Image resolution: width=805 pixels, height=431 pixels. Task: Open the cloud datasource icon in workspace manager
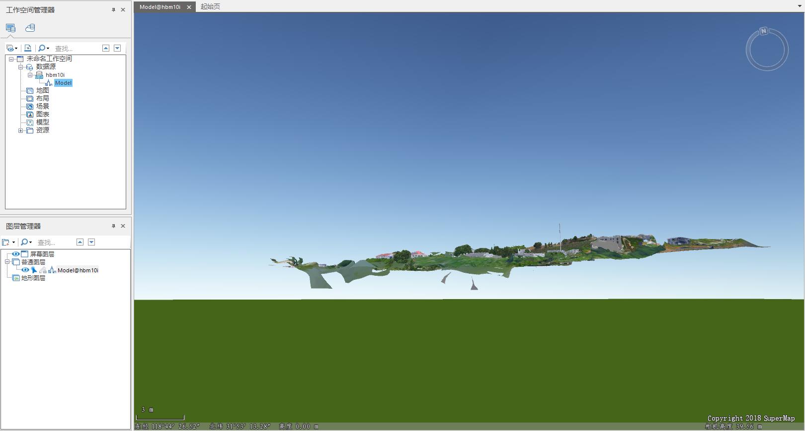(x=30, y=28)
